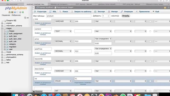Open the Поиск tab
Viewport: 170px width, 96px height.
64,11
